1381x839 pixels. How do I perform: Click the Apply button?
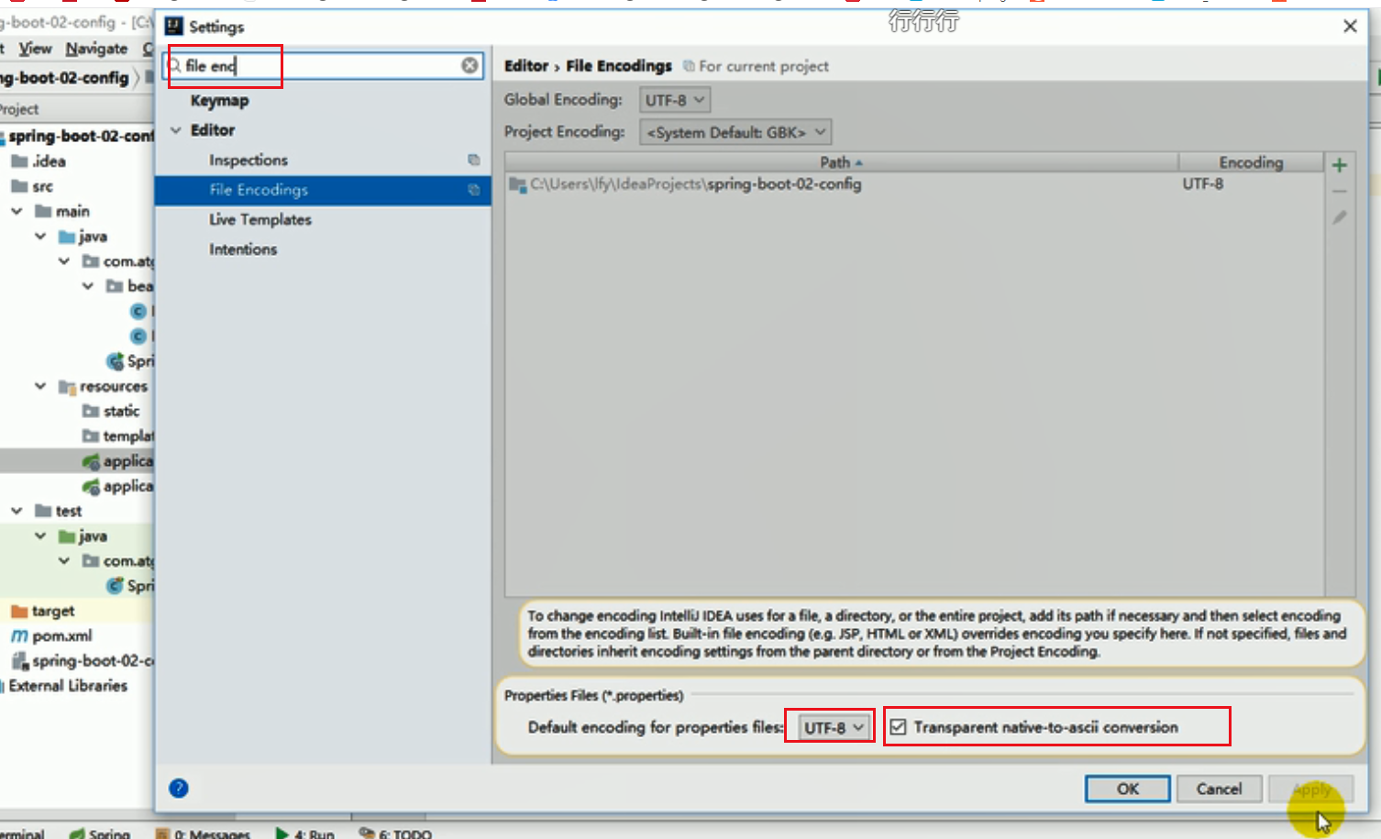click(1311, 789)
